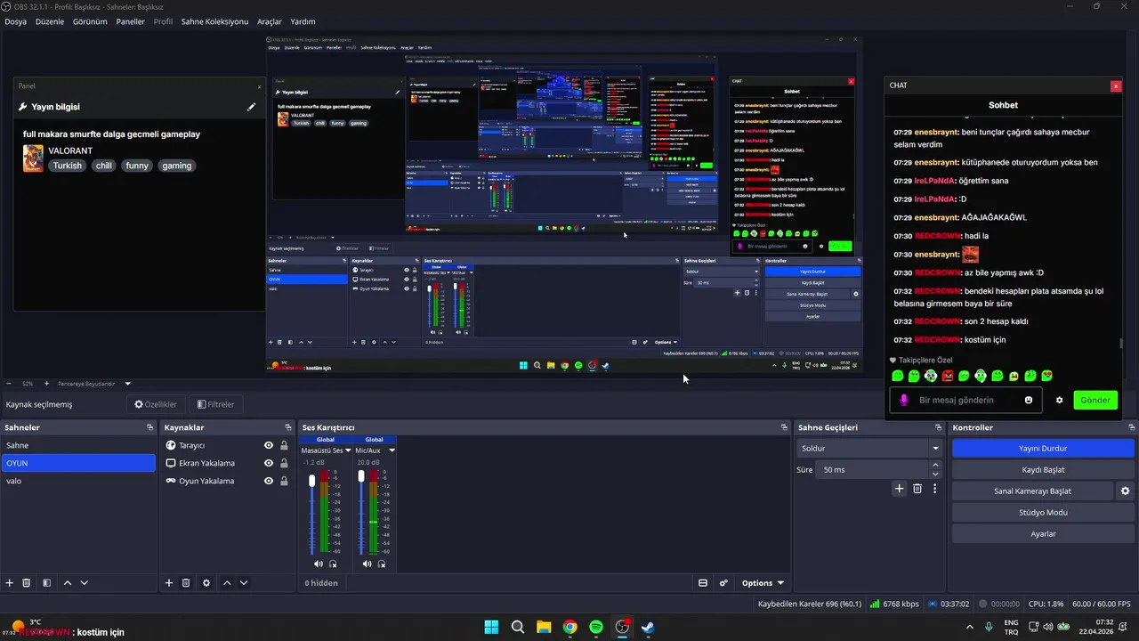The height and width of the screenshot is (641, 1139).
Task: Mute Masaüstü Ses audio
Action: coord(319,564)
